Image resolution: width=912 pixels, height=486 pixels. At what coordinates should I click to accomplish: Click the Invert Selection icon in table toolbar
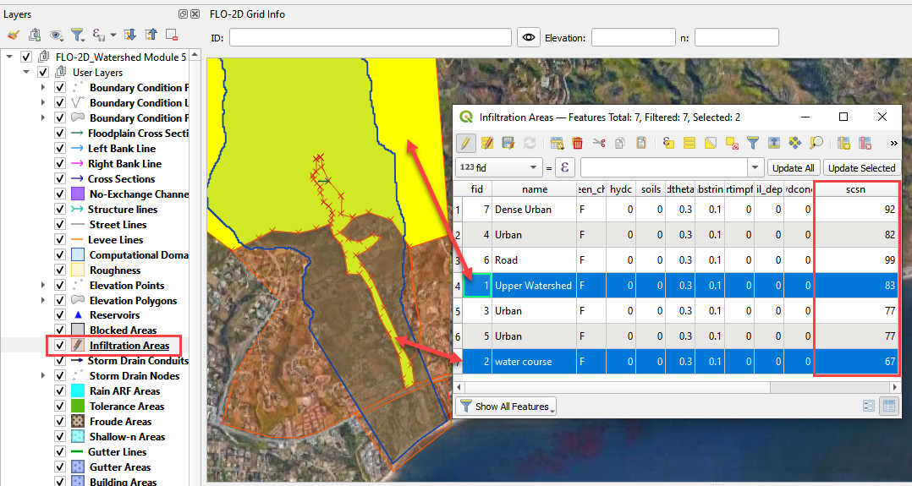pyautogui.click(x=710, y=143)
